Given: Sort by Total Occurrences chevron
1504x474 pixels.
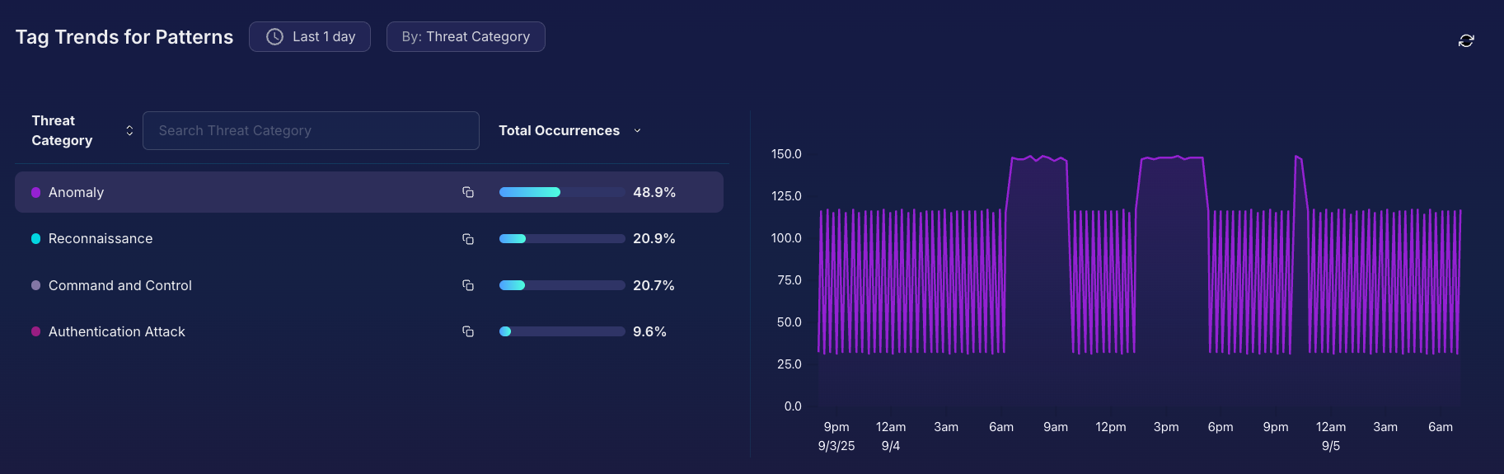Looking at the screenshot, I should pyautogui.click(x=637, y=131).
